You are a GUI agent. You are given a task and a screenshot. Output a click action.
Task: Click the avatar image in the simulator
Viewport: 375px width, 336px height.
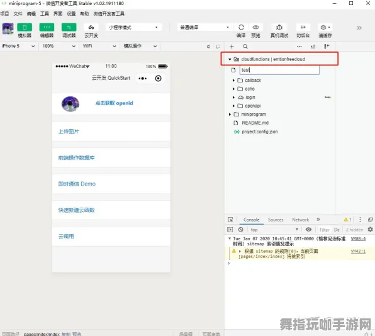tap(70, 104)
